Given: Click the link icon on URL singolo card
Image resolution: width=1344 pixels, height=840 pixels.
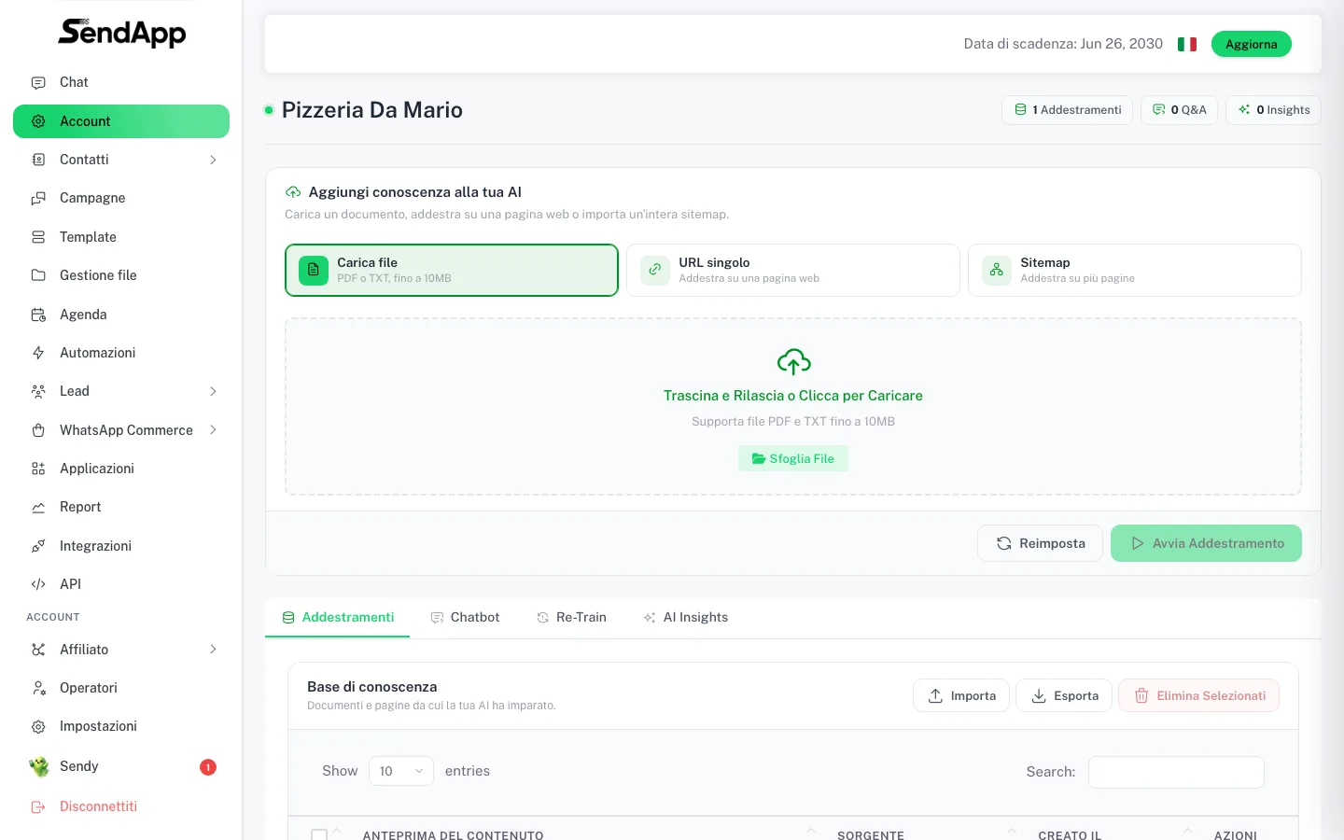Looking at the screenshot, I should point(655,270).
